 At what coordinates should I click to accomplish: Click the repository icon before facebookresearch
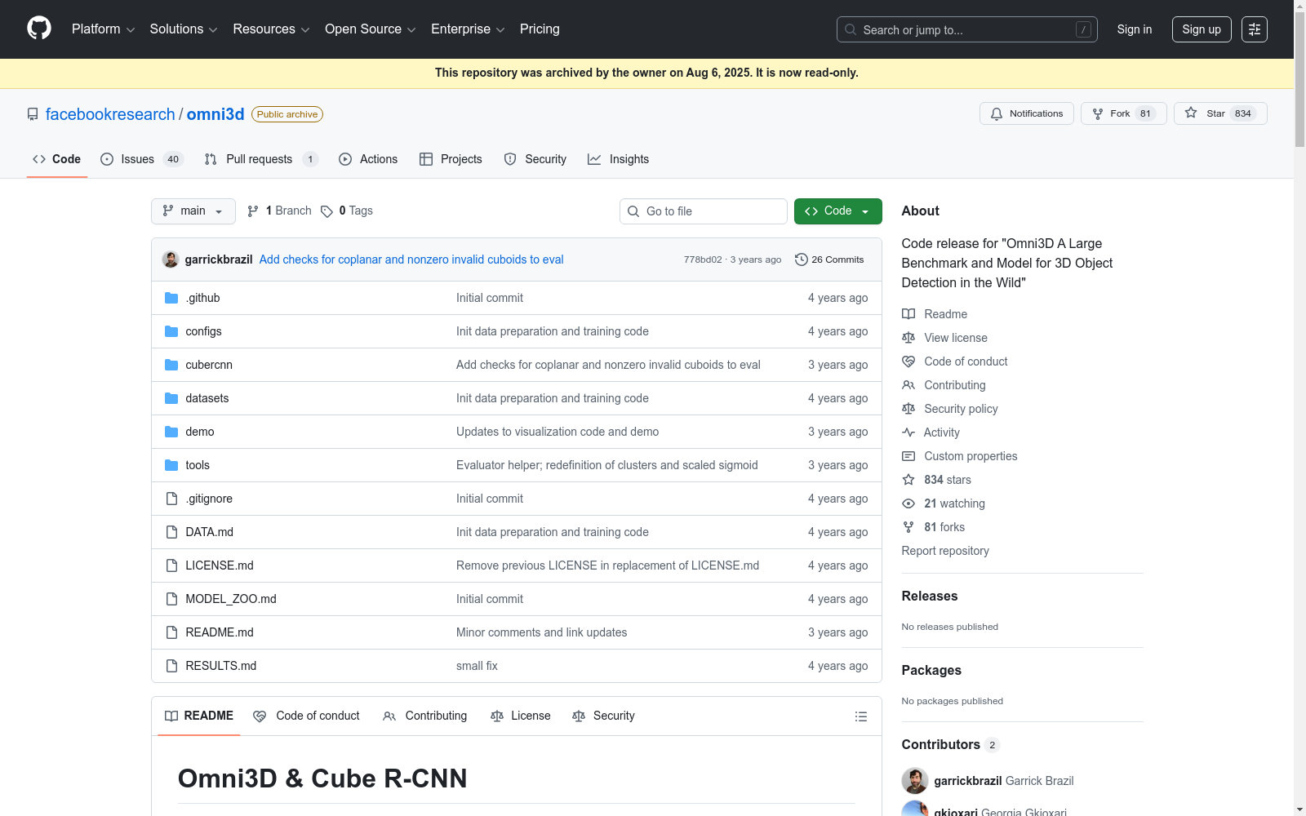click(33, 114)
